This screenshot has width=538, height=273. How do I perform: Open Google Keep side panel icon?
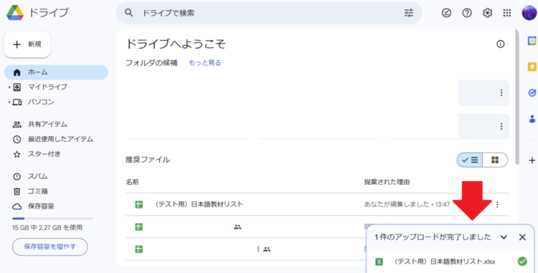coord(532,67)
